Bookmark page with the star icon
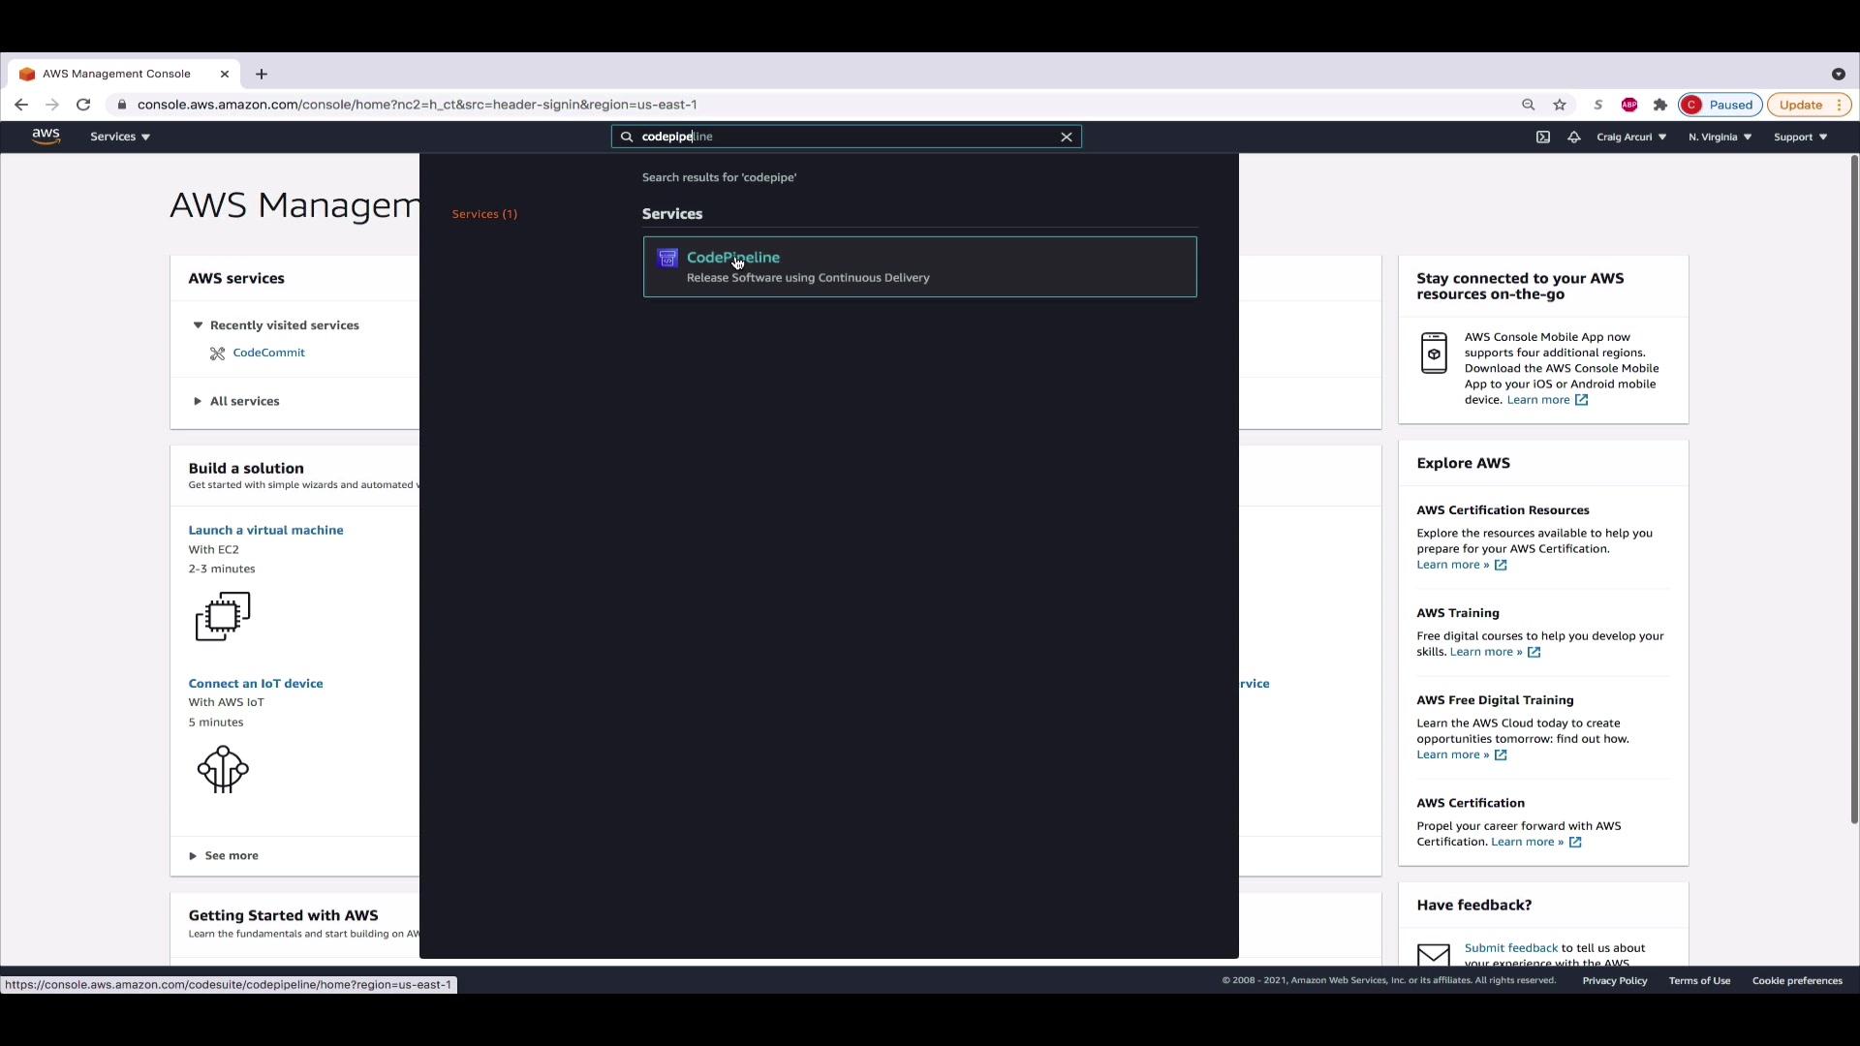 pyautogui.click(x=1560, y=105)
